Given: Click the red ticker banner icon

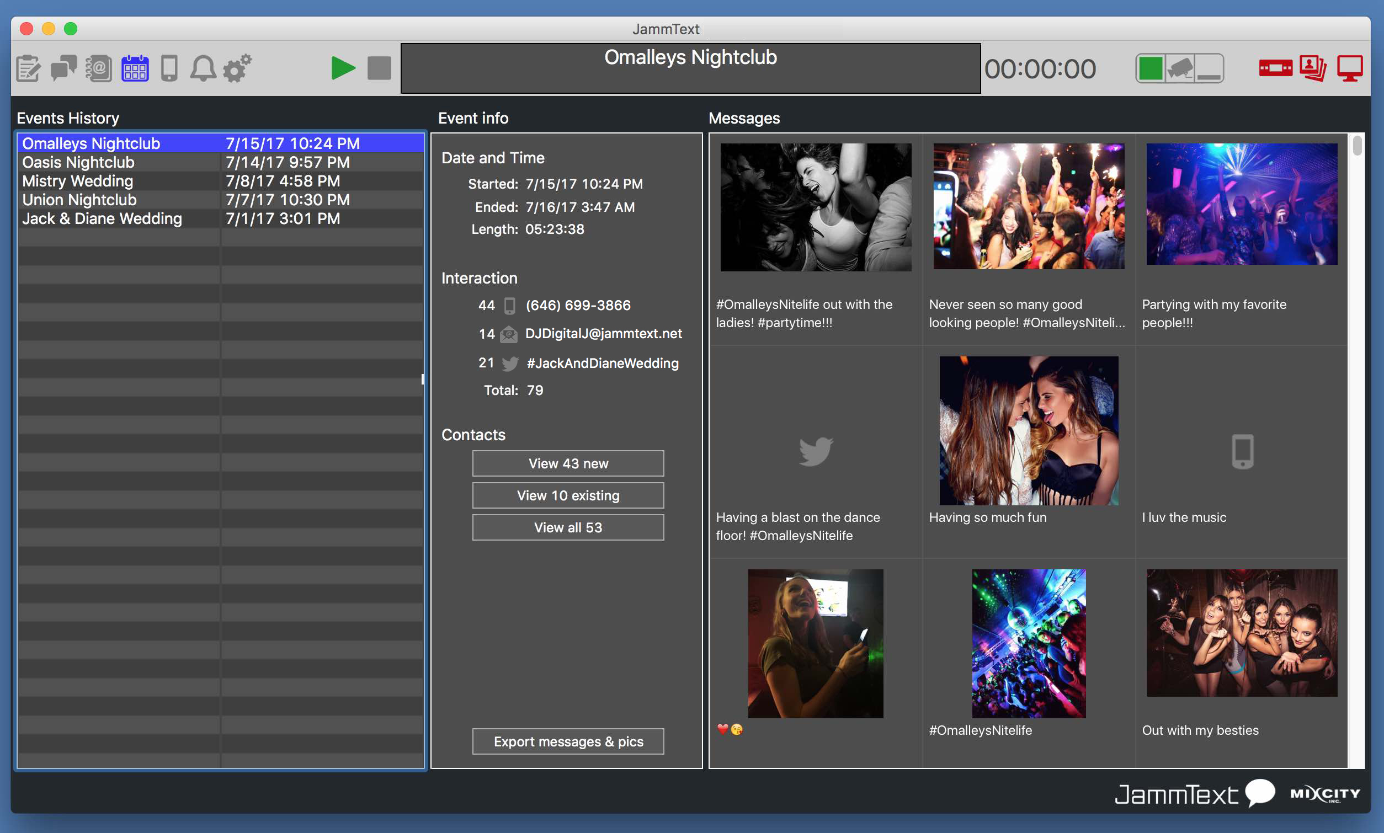Looking at the screenshot, I should [1275, 68].
